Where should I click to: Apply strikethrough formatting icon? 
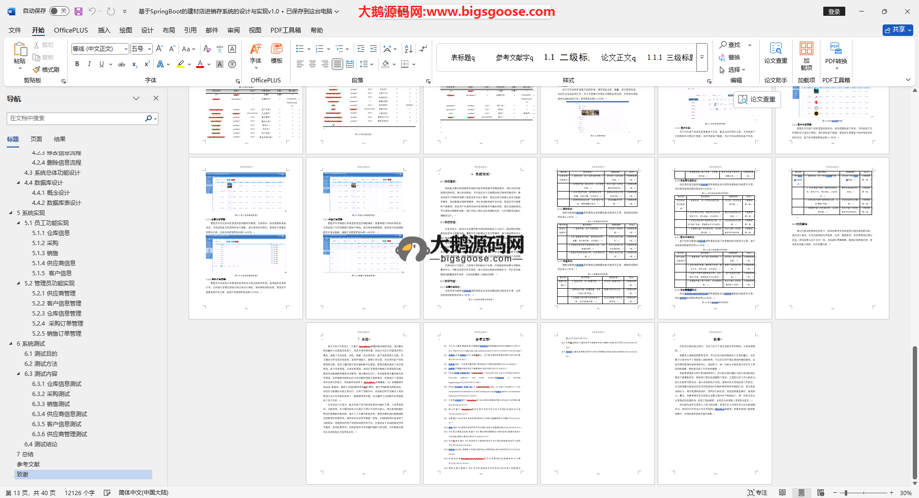[122, 64]
